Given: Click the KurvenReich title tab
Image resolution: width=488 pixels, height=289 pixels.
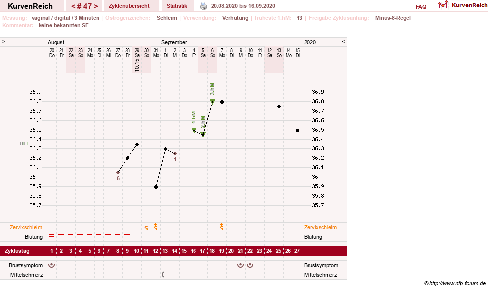Looking at the screenshot, I should pyautogui.click(x=30, y=6).
